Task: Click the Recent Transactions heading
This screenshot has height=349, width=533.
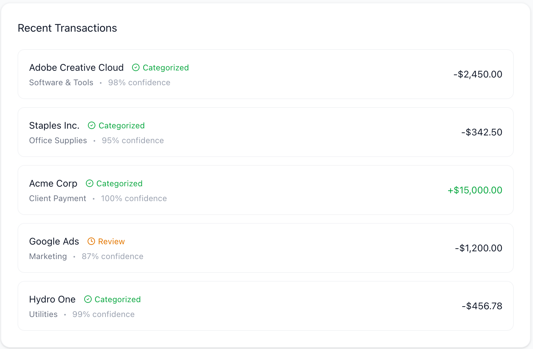Action: tap(67, 28)
